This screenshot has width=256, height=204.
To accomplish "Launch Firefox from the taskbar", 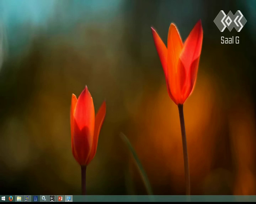I will point(11,198).
